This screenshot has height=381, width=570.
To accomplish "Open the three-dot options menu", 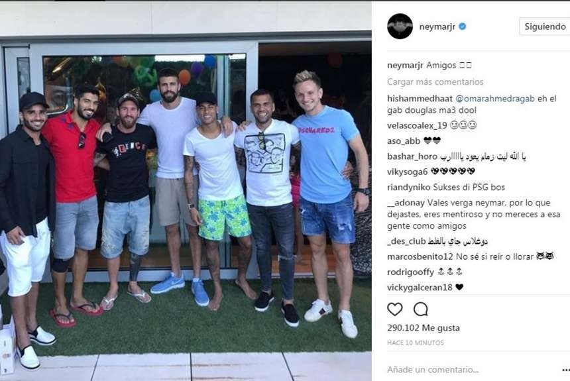I will click(565, 370).
